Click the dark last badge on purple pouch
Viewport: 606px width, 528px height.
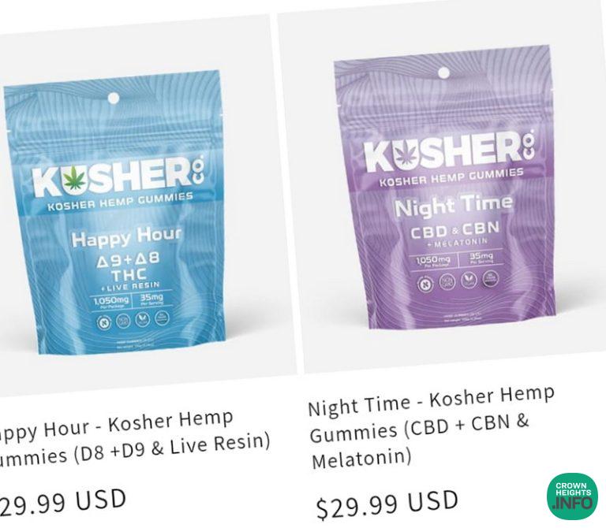[491, 279]
